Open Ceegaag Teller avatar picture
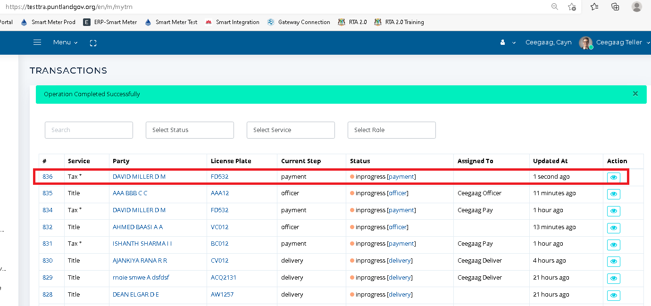 click(x=585, y=43)
